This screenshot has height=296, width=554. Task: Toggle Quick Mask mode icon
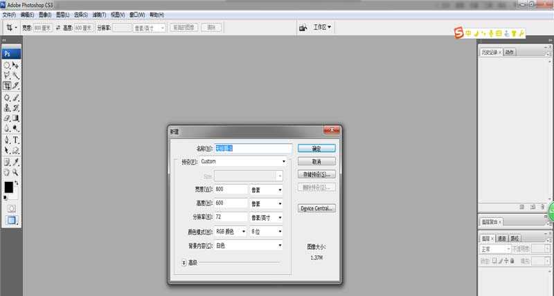pyautogui.click(x=11, y=207)
